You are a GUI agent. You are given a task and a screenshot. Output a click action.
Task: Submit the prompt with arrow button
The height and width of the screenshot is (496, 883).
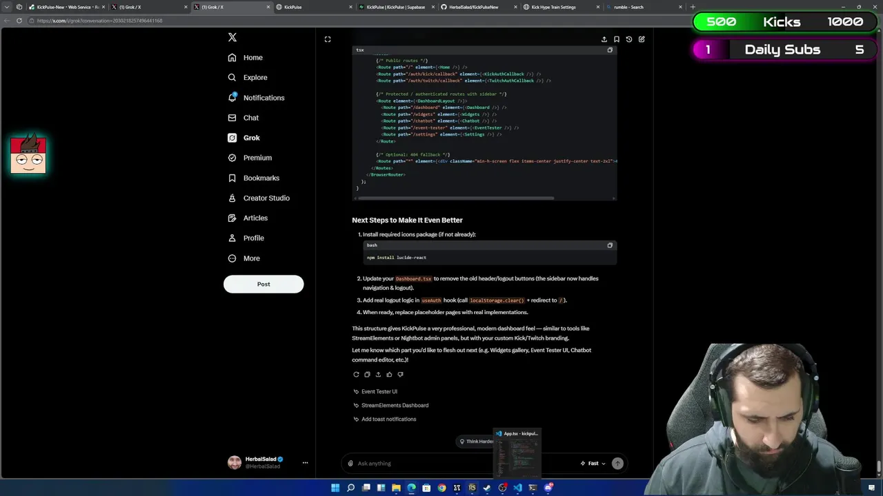tap(617, 464)
